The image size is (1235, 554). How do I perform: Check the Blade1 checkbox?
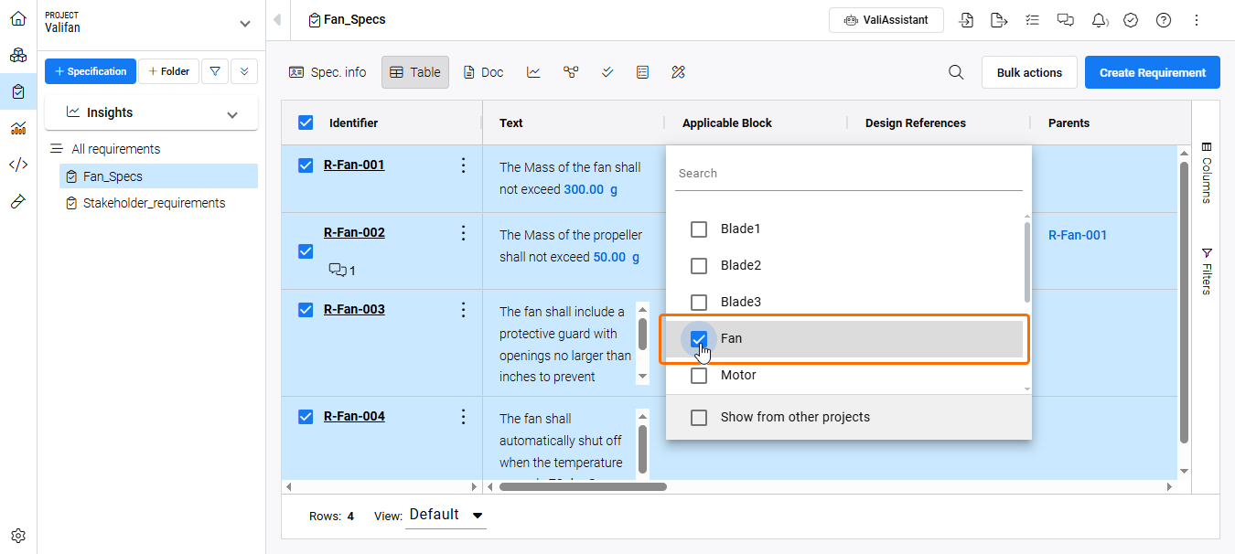(x=699, y=229)
